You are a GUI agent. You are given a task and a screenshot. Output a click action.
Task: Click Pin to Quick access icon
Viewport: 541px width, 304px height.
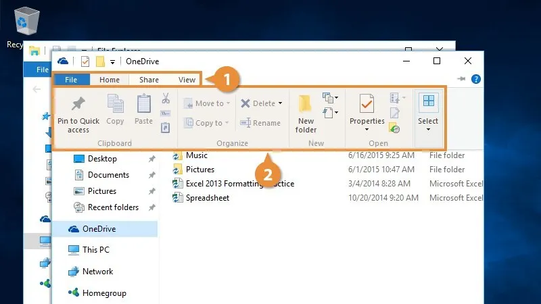point(78,103)
